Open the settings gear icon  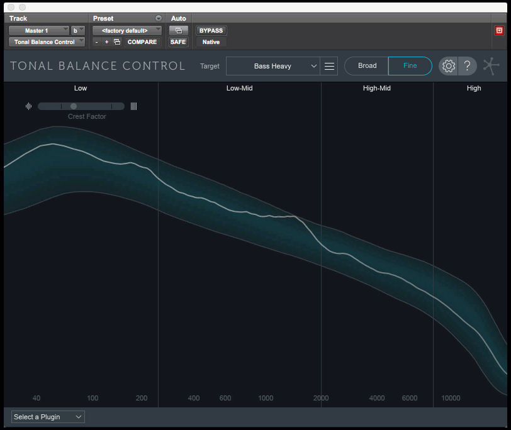pyautogui.click(x=449, y=66)
